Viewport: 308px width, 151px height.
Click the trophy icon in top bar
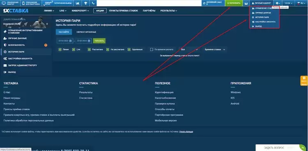[86, 3]
